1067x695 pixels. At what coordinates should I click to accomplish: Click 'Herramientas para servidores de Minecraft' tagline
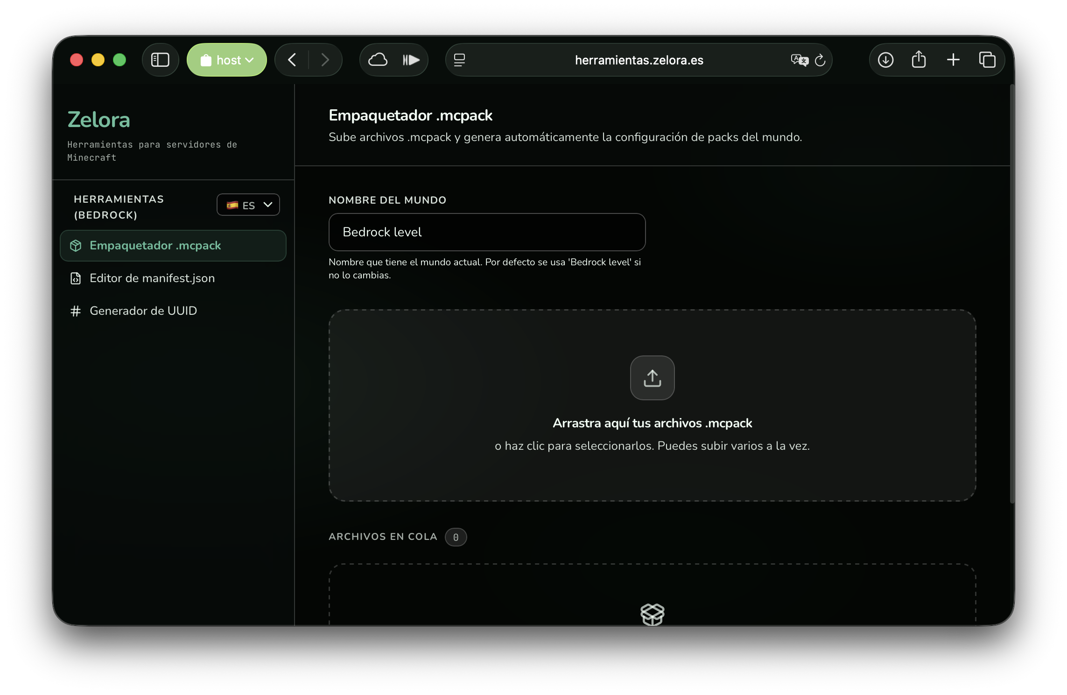click(152, 151)
